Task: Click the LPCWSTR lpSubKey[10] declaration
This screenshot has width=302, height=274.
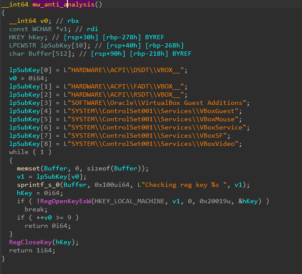Action: [x=50, y=45]
